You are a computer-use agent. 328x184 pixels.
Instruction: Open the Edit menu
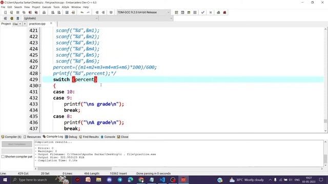[x=10, y=7]
